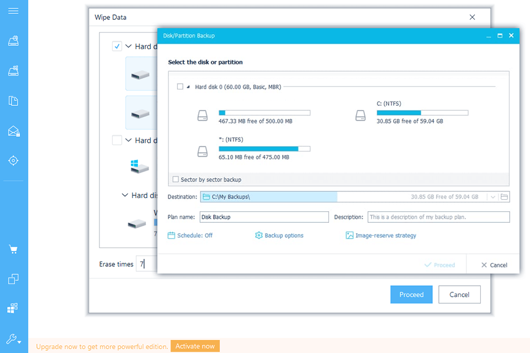Edit the Plan name field

[x=264, y=217]
